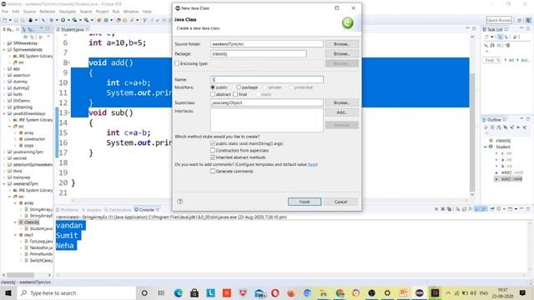Click Browse next to Source folder
534x300 pixels.
coord(341,44)
